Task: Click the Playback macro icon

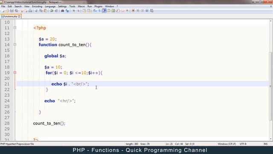Action: (x=142, y=11)
